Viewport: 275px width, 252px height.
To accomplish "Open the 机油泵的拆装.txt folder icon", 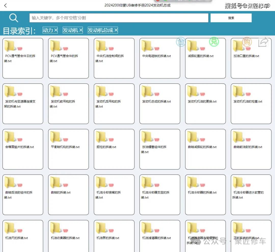I will click(101, 228).
